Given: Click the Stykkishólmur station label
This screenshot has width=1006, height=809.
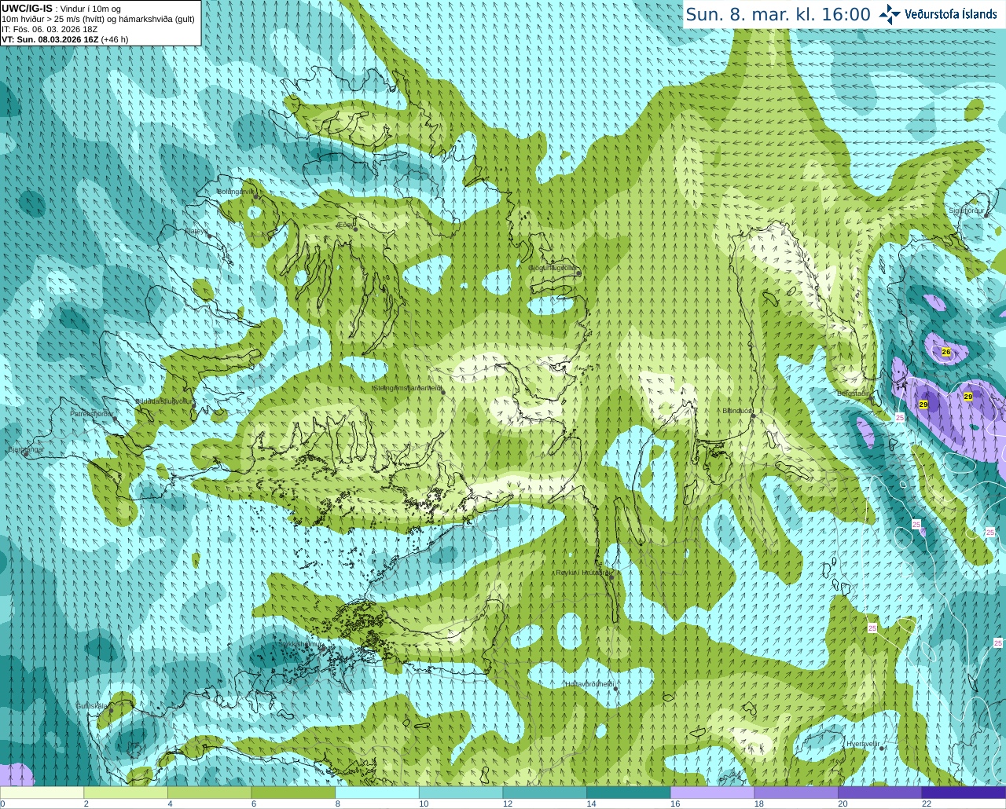Looking at the screenshot, I should (x=300, y=644).
